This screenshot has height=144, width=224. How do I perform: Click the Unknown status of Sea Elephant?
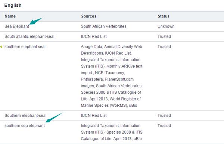coord(166,26)
